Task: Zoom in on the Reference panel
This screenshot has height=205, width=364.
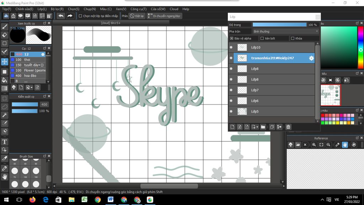Action: (x=314, y=144)
